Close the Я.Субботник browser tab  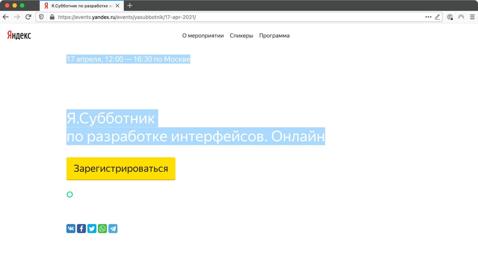[117, 6]
